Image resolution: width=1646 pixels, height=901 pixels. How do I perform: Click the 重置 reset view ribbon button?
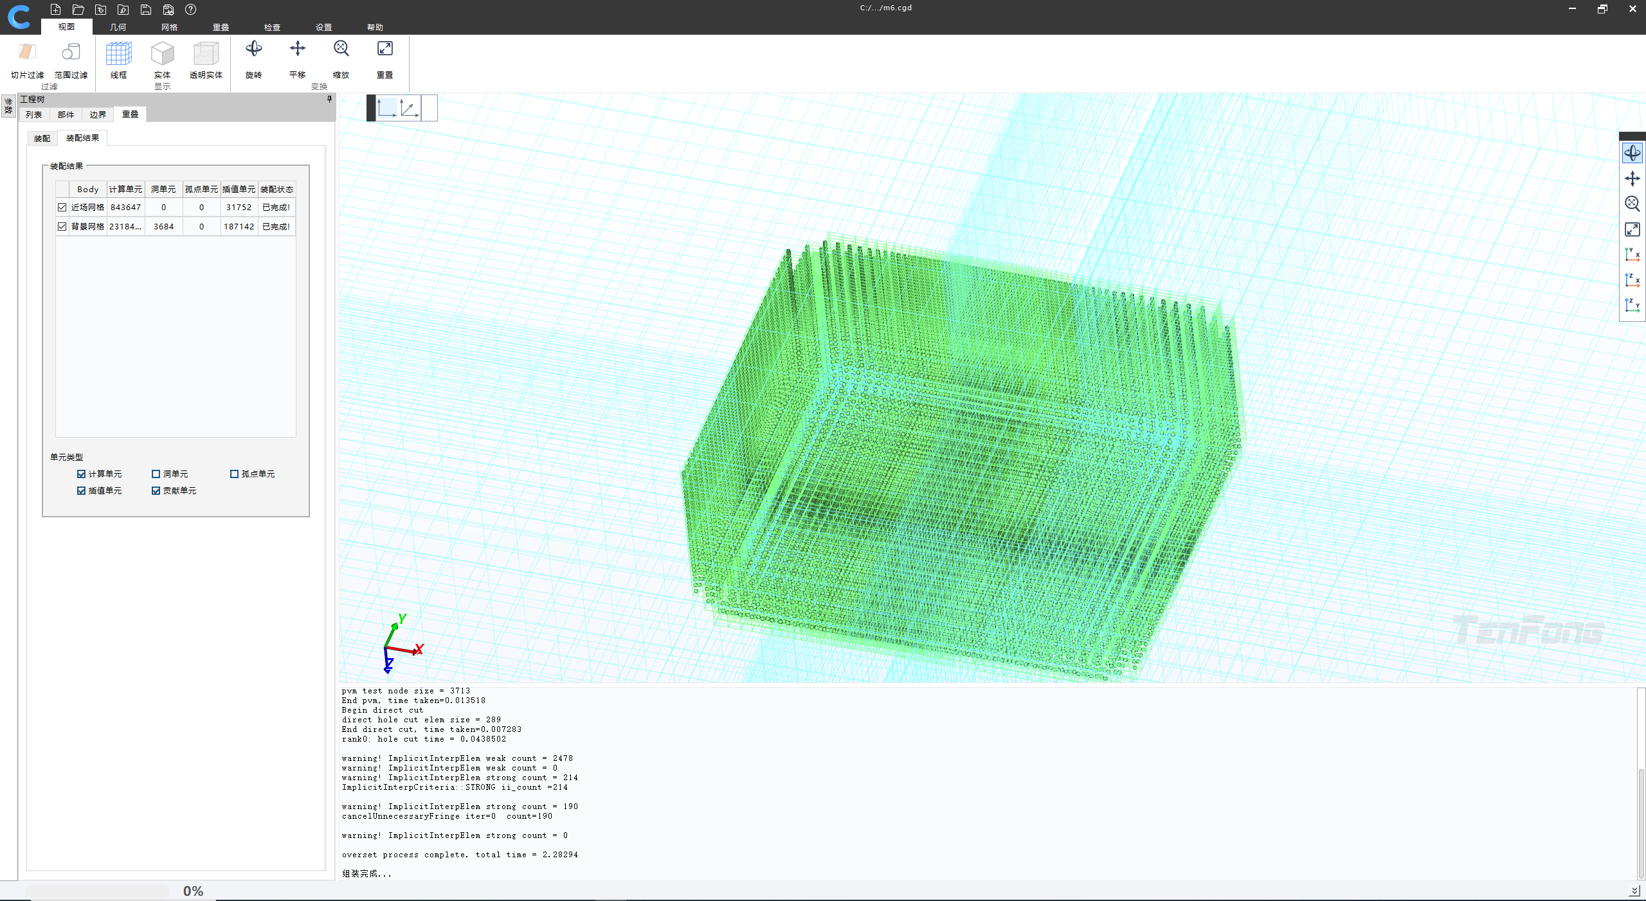(x=384, y=60)
